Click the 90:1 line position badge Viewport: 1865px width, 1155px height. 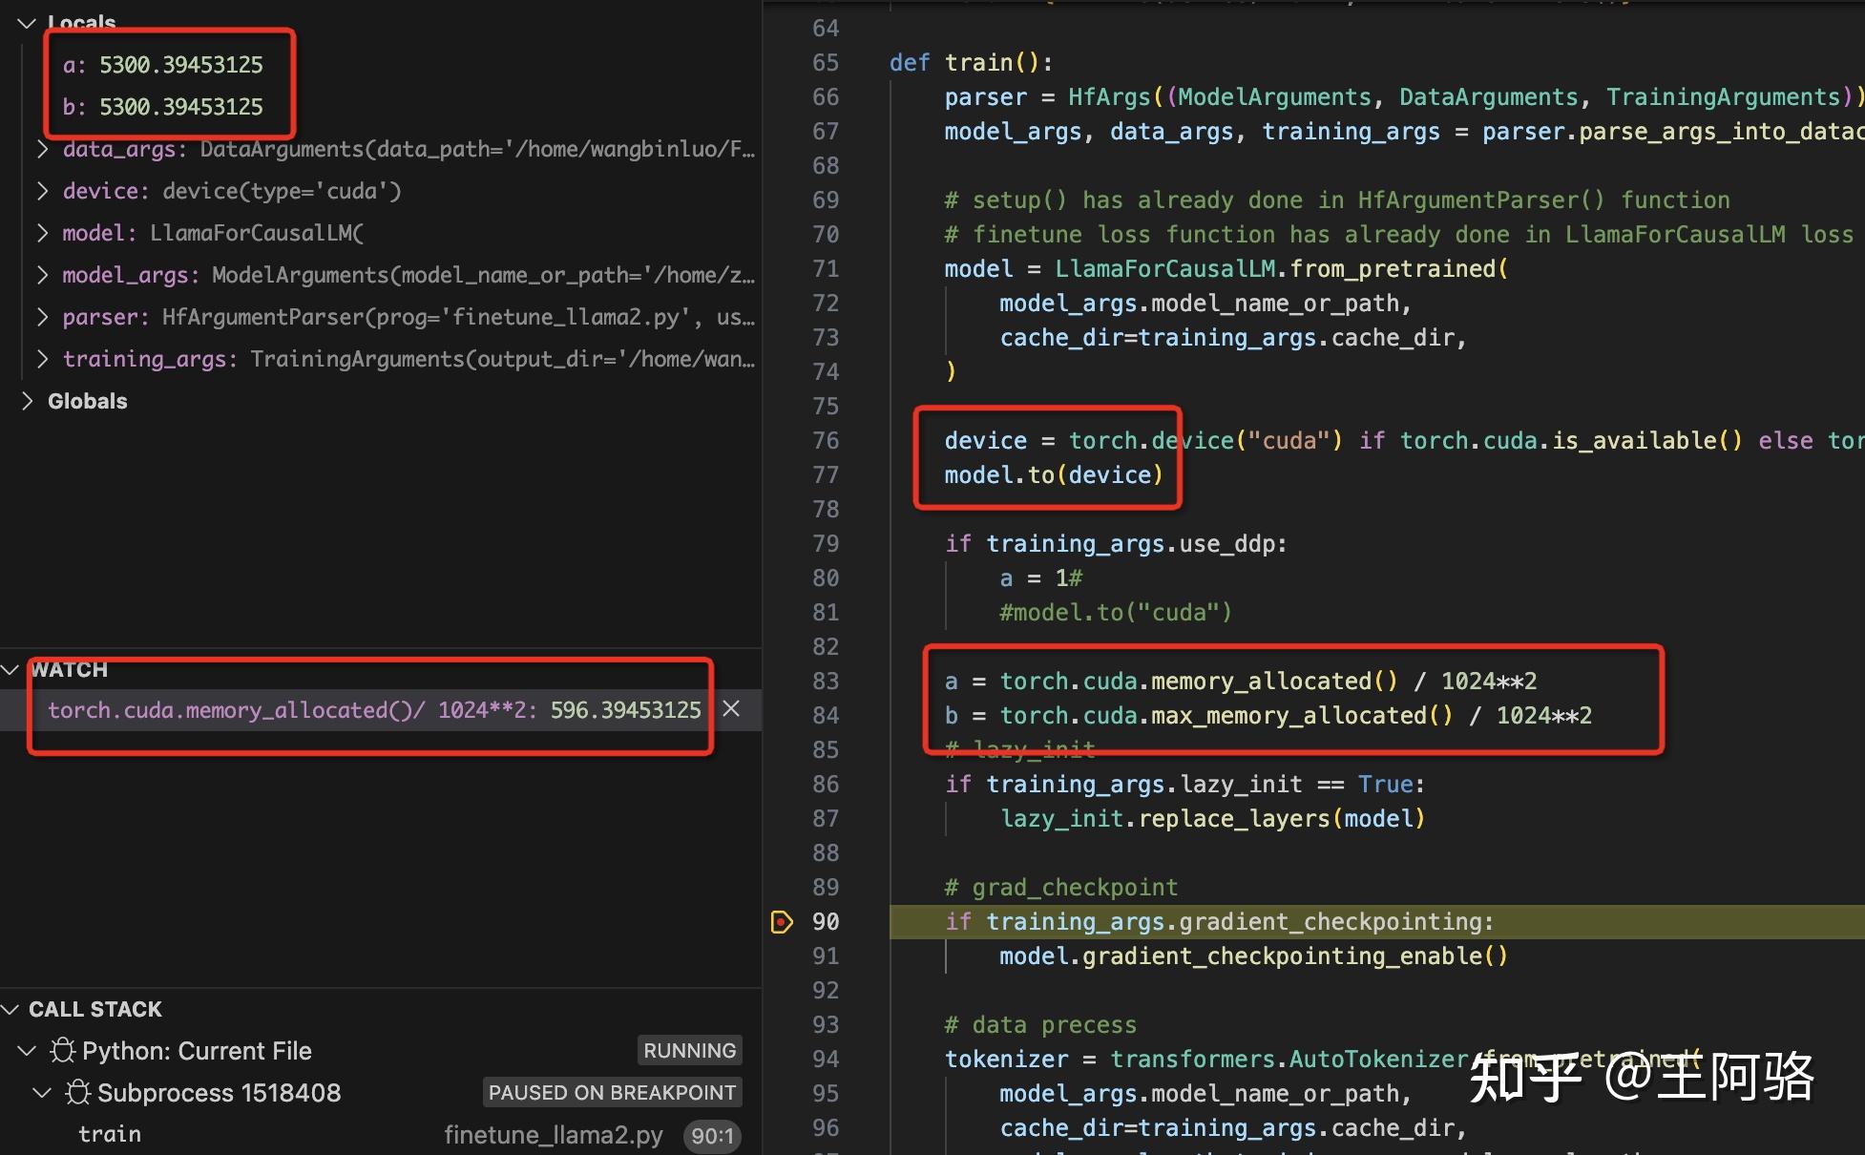click(x=712, y=1135)
